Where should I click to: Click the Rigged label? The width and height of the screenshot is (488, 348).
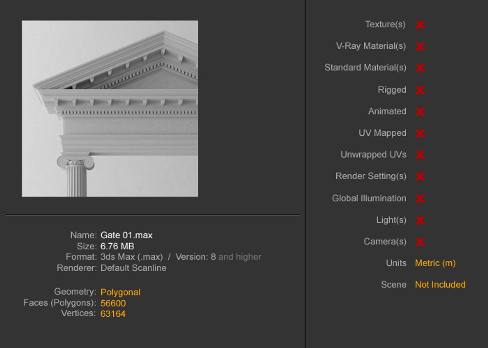point(392,90)
